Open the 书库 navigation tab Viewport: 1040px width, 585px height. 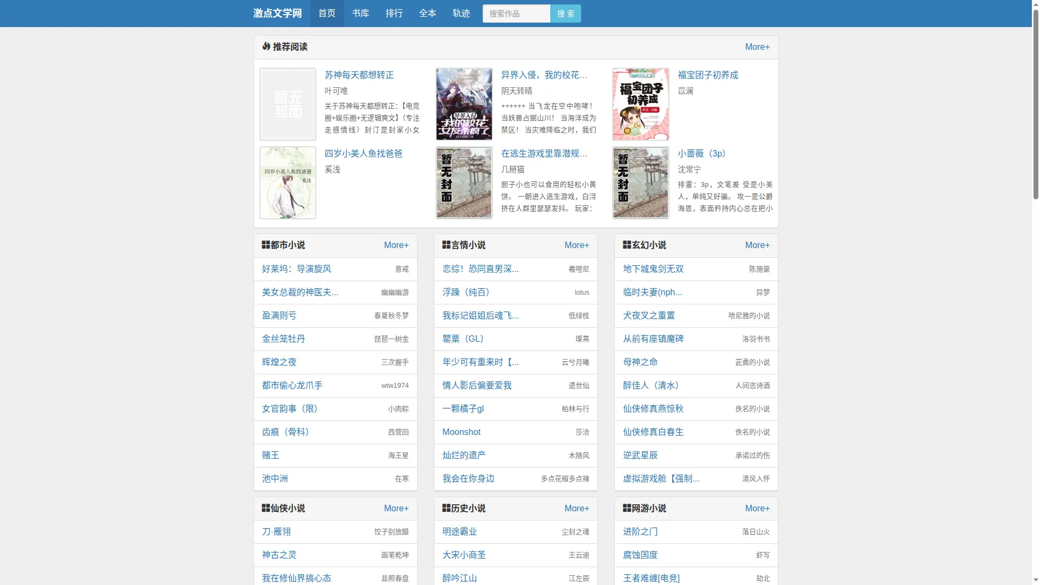click(360, 13)
